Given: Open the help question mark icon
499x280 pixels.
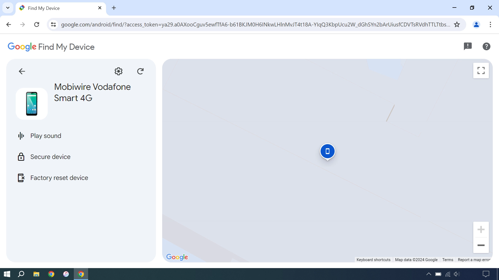Looking at the screenshot, I should tap(486, 46).
